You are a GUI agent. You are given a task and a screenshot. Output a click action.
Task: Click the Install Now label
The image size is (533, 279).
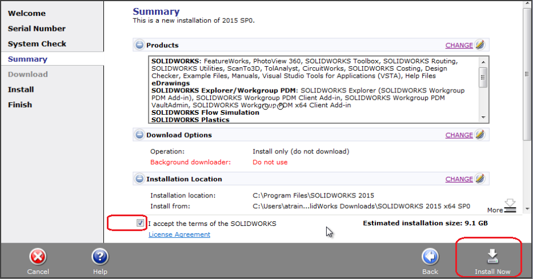click(x=492, y=272)
